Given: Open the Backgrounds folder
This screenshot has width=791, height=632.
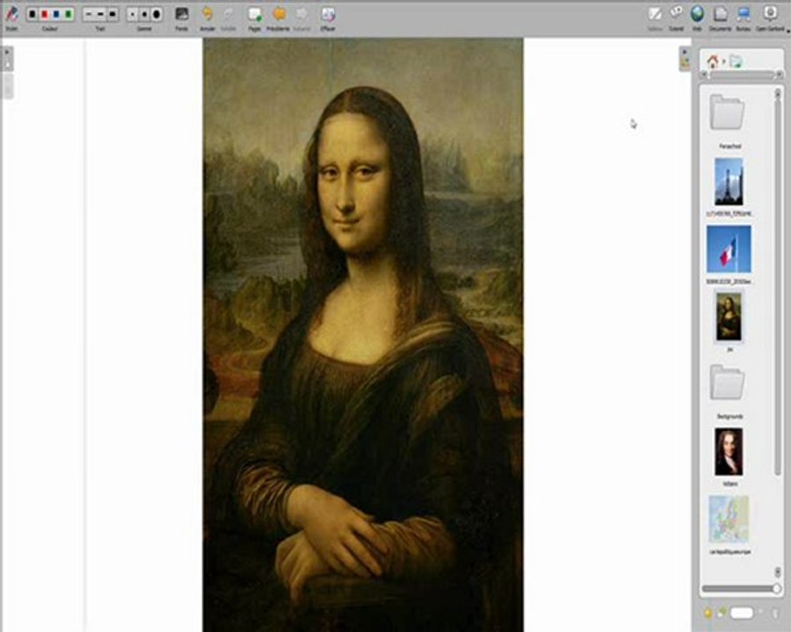Looking at the screenshot, I should coord(727,382).
